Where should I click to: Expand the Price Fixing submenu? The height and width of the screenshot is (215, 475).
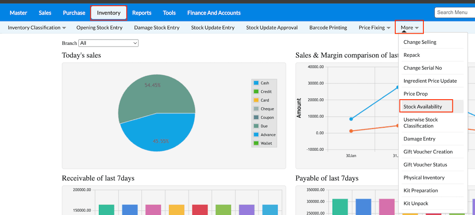click(374, 28)
